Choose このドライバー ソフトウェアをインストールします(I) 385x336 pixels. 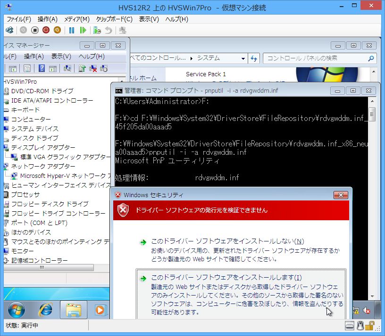pos(241,295)
